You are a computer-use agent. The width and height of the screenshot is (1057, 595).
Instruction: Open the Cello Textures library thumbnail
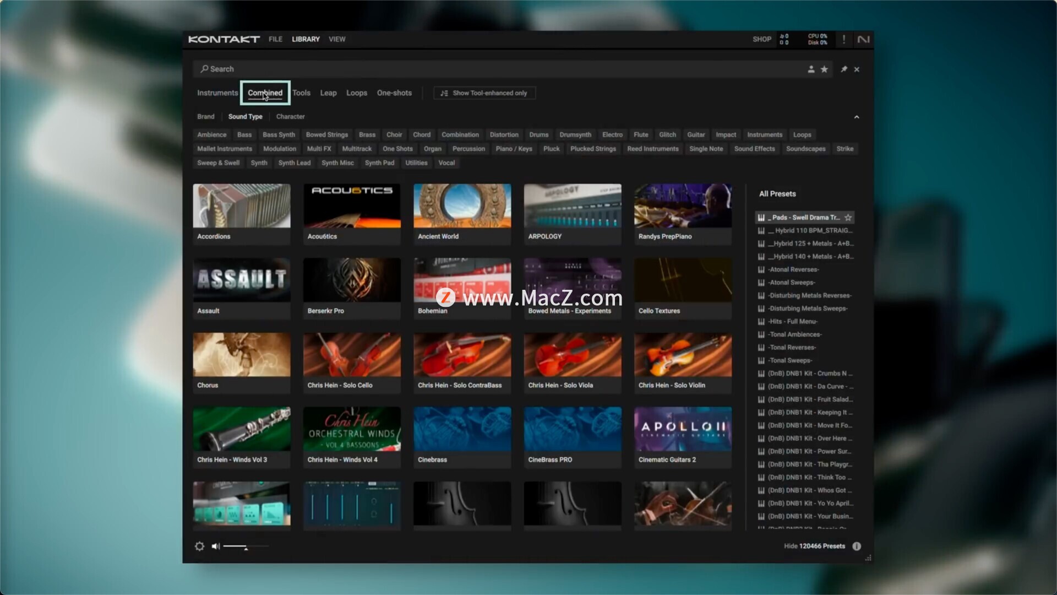[x=683, y=289]
